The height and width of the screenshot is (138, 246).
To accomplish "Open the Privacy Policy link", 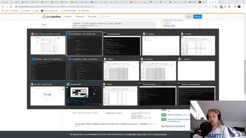I will click(x=142, y=135).
